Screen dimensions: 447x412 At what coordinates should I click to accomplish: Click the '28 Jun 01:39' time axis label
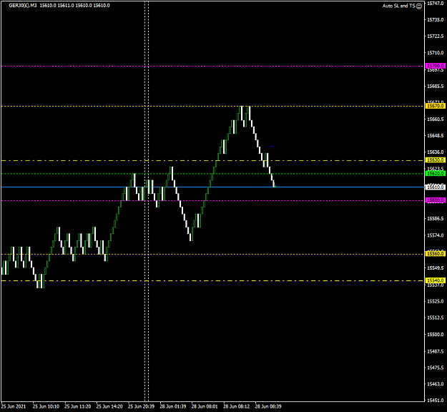[172, 406]
